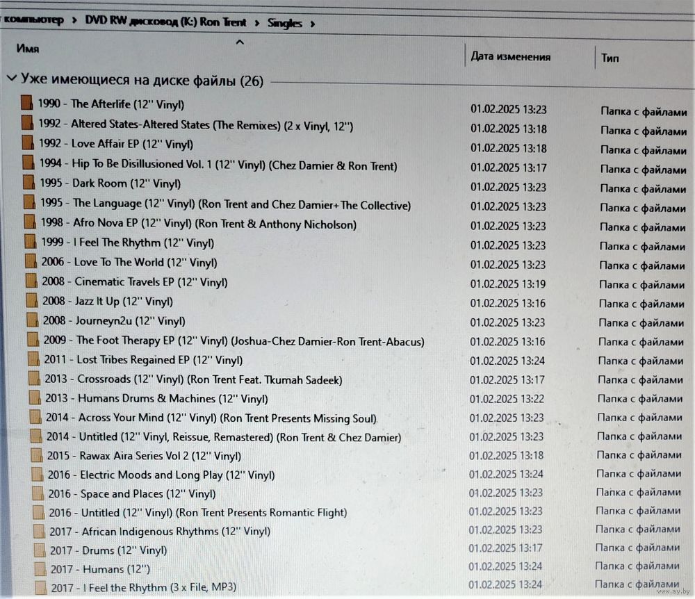Click folder icon for 2013 - Humans Drums & Machines
The width and height of the screenshot is (695, 599).
[x=35, y=397]
